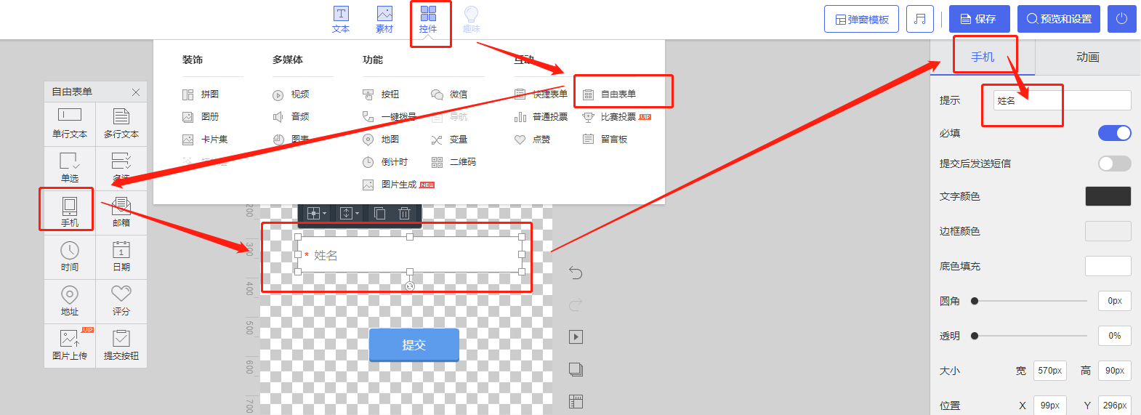
Task: Close the 自由表单 panel
Action: (x=136, y=92)
